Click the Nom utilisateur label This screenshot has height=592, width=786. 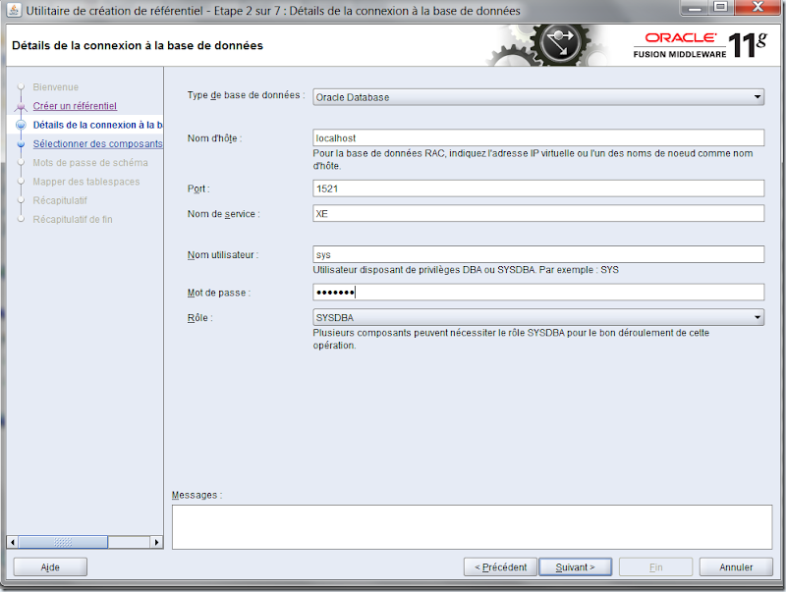click(x=223, y=254)
